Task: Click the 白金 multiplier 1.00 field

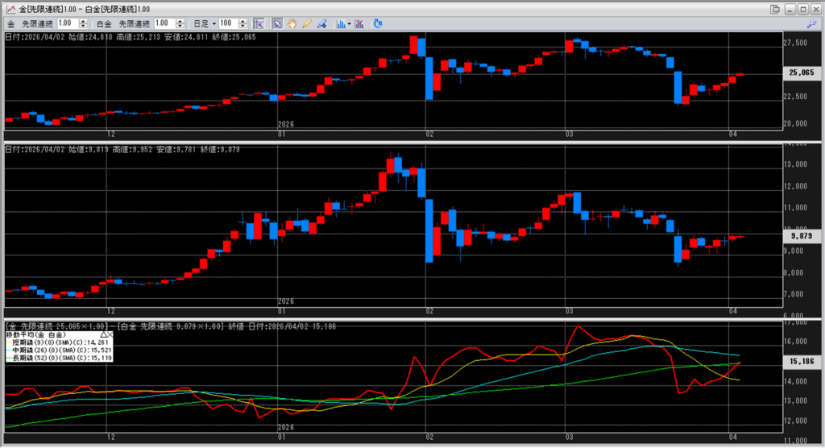Action: pyautogui.click(x=164, y=23)
